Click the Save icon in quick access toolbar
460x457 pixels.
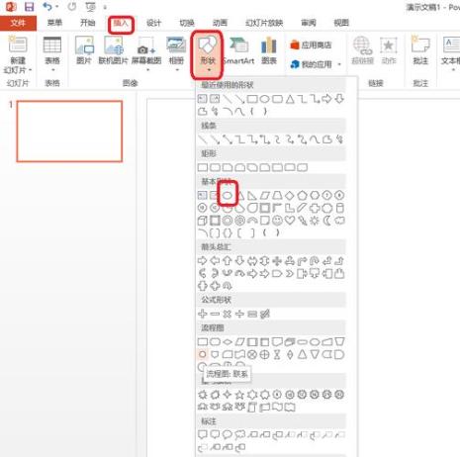30,7
